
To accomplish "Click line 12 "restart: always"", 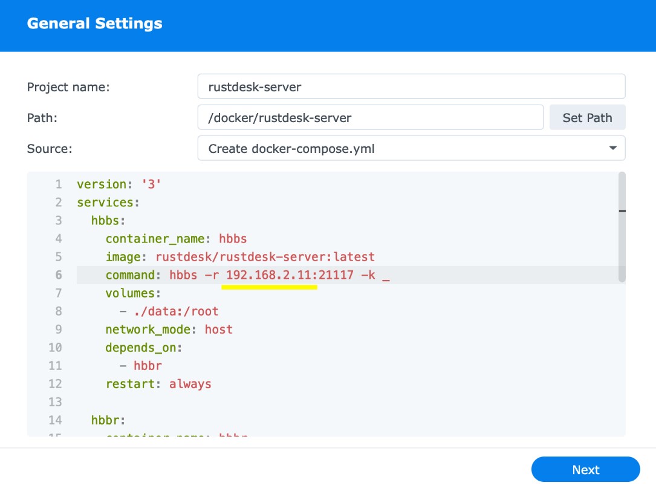I will [x=158, y=384].
